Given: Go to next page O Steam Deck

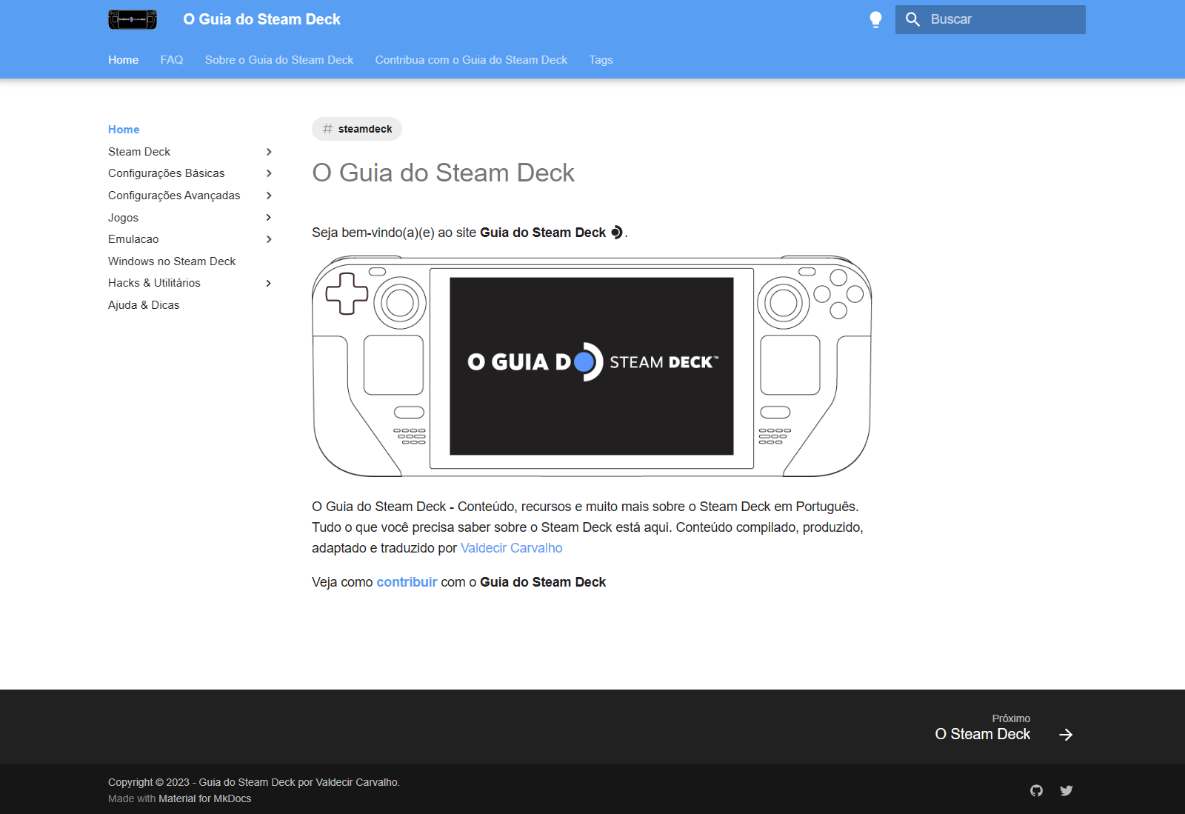Looking at the screenshot, I should (x=982, y=734).
